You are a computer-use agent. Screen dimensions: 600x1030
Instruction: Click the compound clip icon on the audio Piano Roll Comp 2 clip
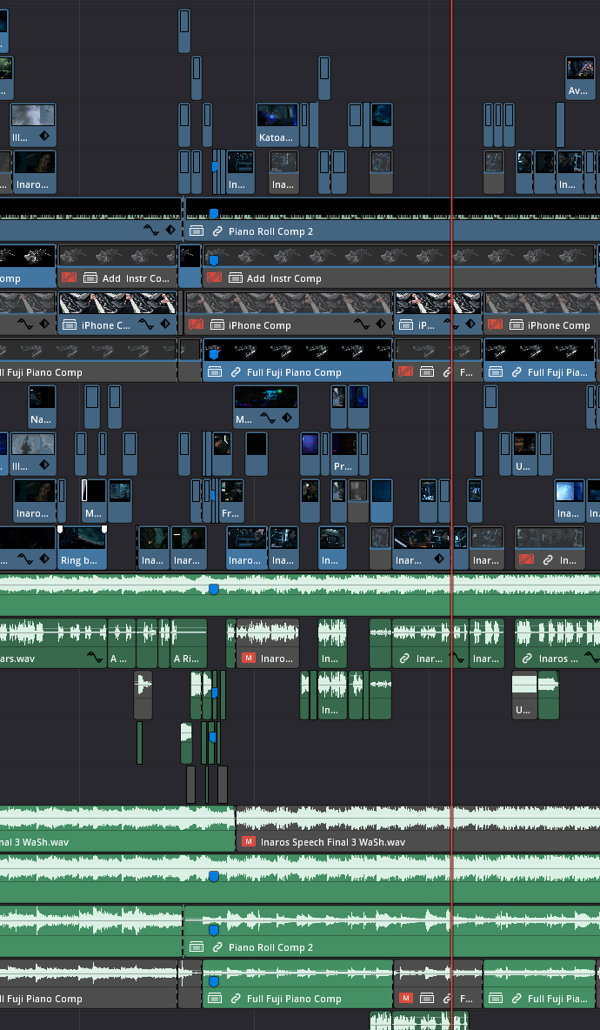click(197, 947)
